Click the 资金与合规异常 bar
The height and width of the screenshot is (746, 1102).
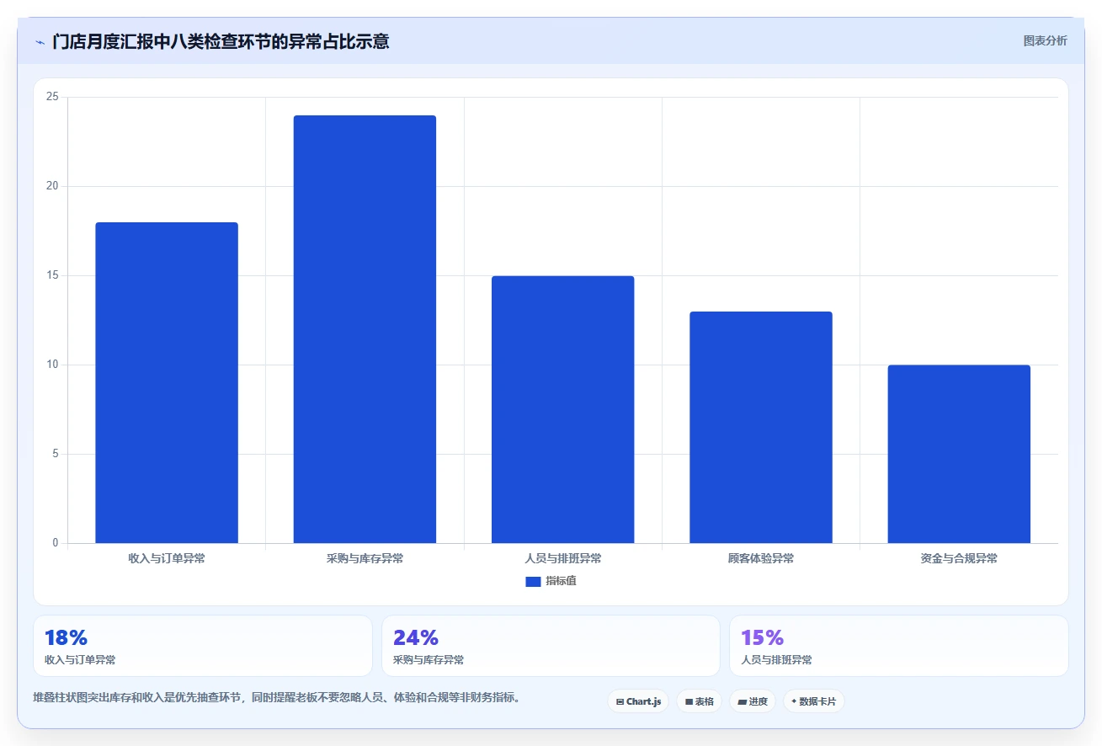click(x=959, y=454)
